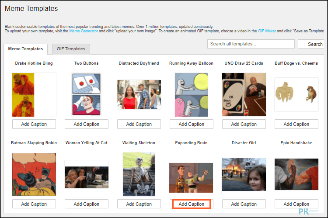328x218 pixels.
Task: Select the UNO Draw 25 Cards thumbnail
Action: [x=244, y=95]
